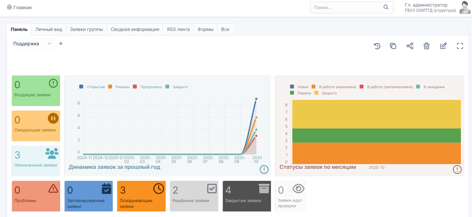472x217 pixels.
Task: Click the share dashboard icon
Action: click(x=409, y=46)
